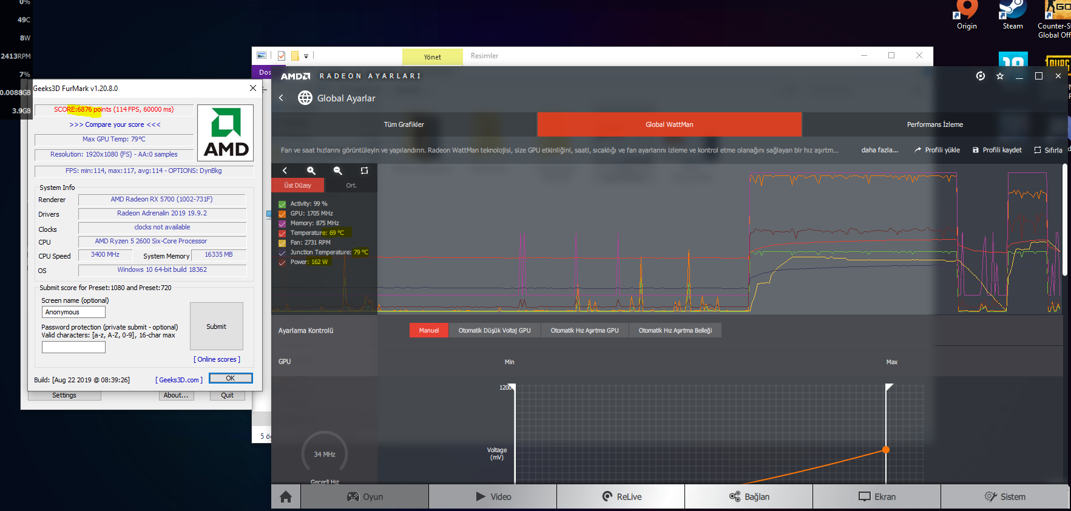
Task: Zoom out on the WattMan graph
Action: [338, 171]
